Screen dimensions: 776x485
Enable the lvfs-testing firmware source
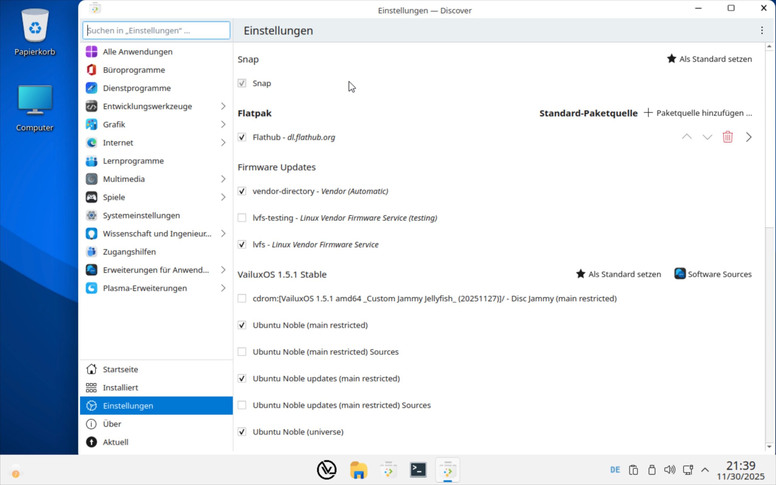(x=242, y=218)
